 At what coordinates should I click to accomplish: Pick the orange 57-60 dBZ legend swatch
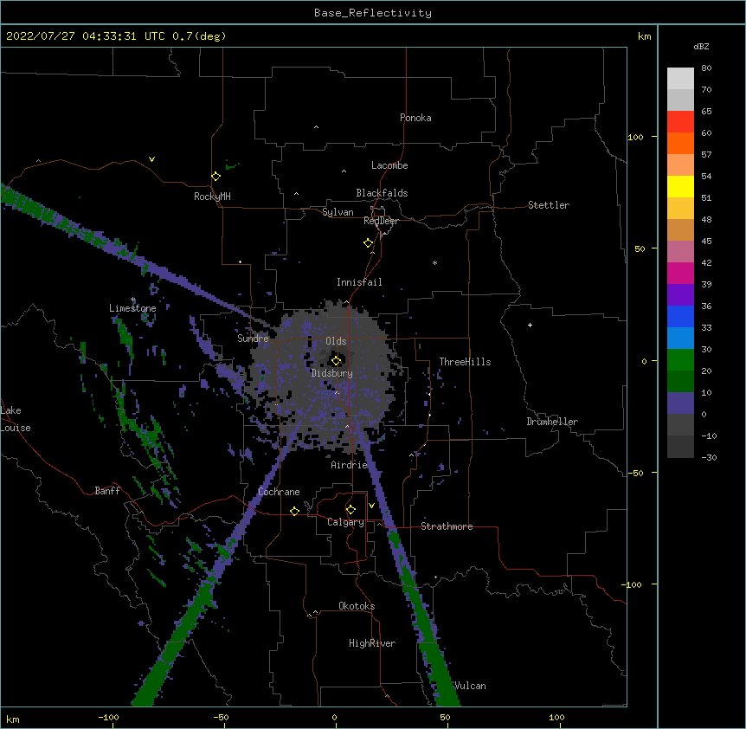tap(680, 143)
